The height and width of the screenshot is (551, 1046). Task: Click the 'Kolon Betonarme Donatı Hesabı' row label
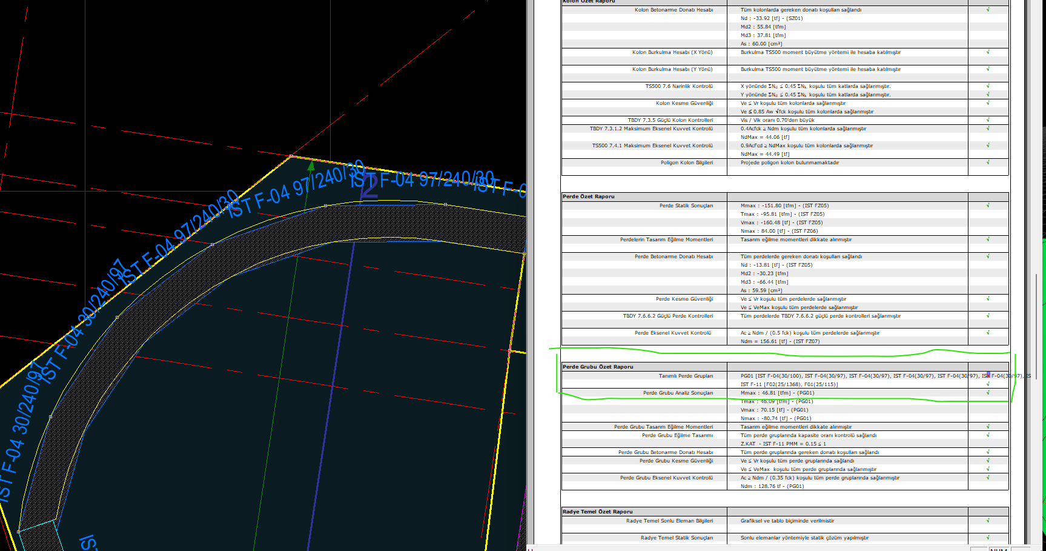pyautogui.click(x=674, y=10)
